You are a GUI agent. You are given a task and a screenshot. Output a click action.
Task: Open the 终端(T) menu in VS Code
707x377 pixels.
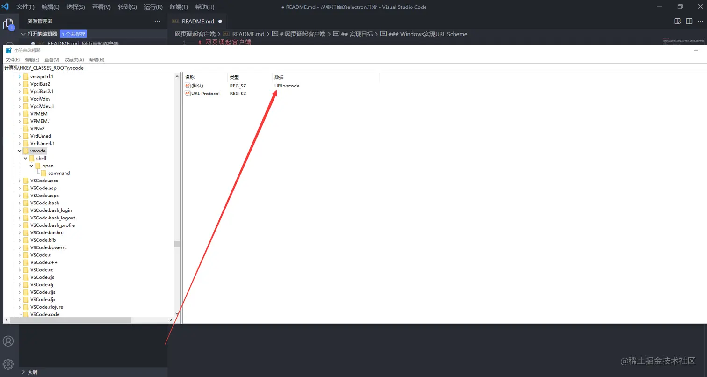pos(179,7)
